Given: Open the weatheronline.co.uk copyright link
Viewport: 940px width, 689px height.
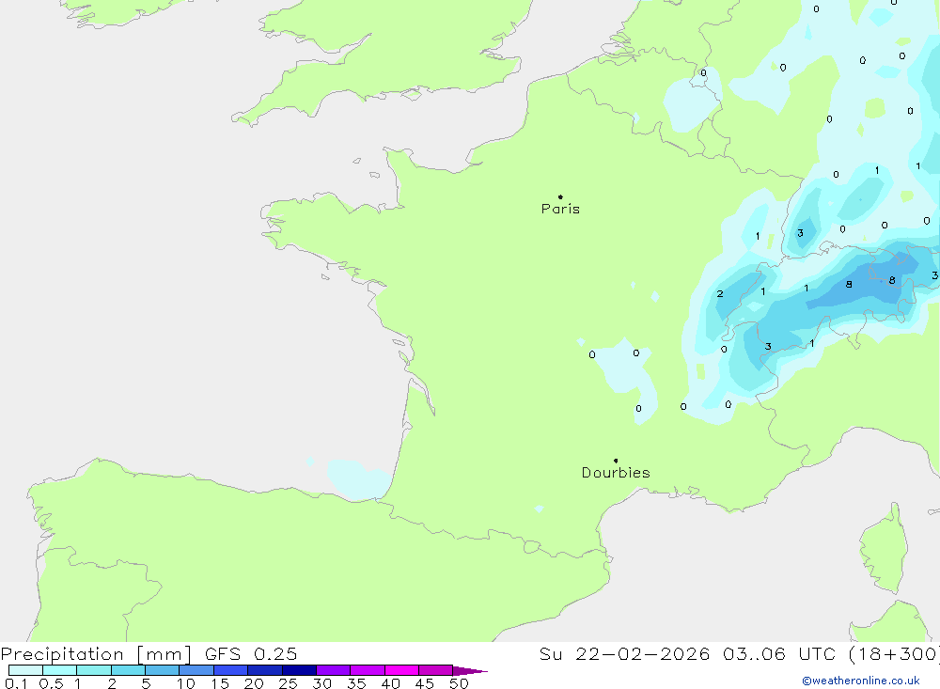Looking at the screenshot, I should (860, 681).
